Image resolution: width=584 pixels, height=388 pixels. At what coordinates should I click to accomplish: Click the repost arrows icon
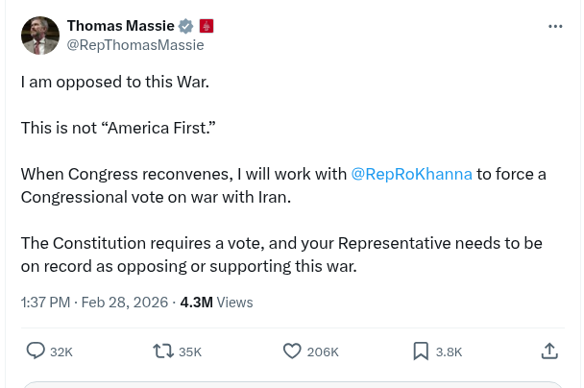163,352
